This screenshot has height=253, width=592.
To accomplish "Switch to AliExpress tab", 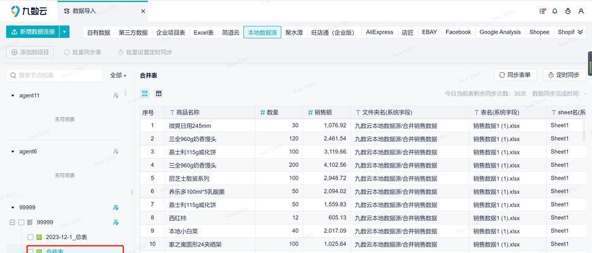I will tap(380, 32).
